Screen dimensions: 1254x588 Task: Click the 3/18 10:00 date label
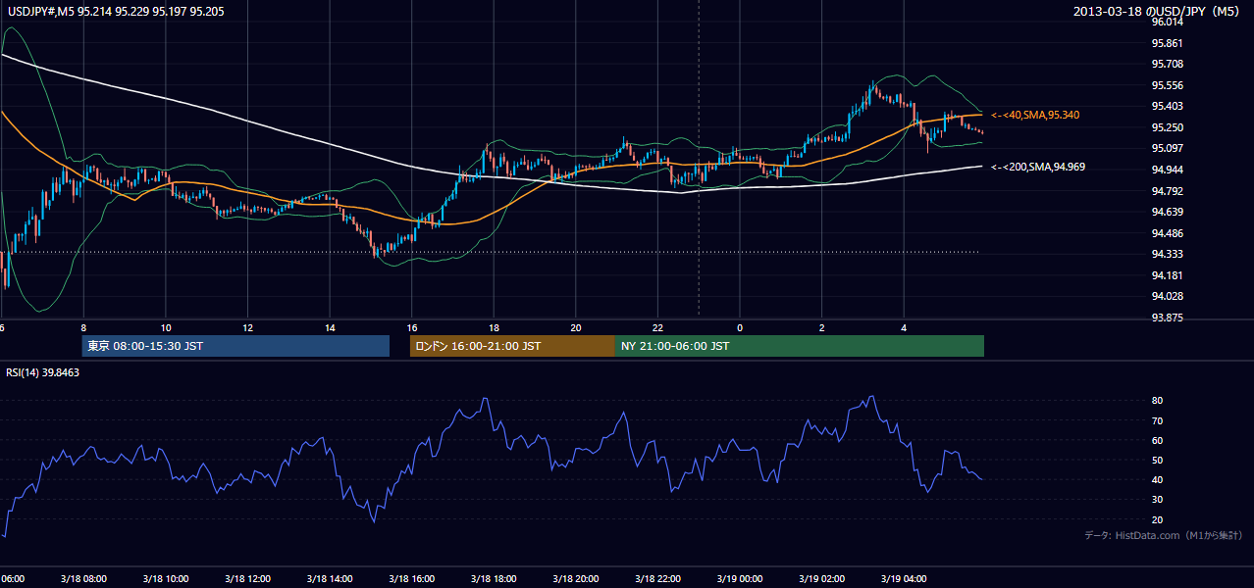pyautogui.click(x=165, y=579)
